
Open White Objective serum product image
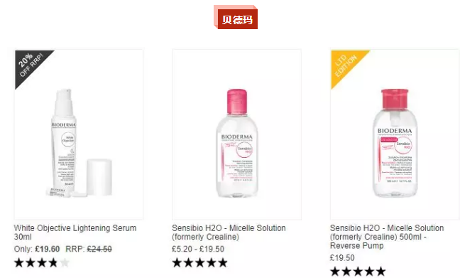tap(79, 134)
